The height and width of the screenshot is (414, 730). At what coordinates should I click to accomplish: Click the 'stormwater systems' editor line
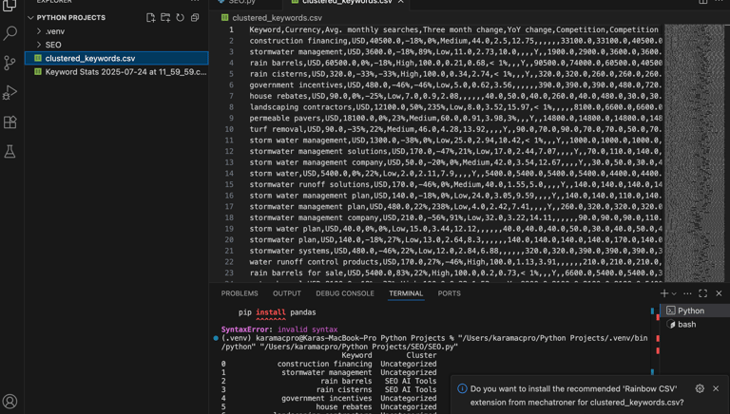pyautogui.click(x=456, y=251)
